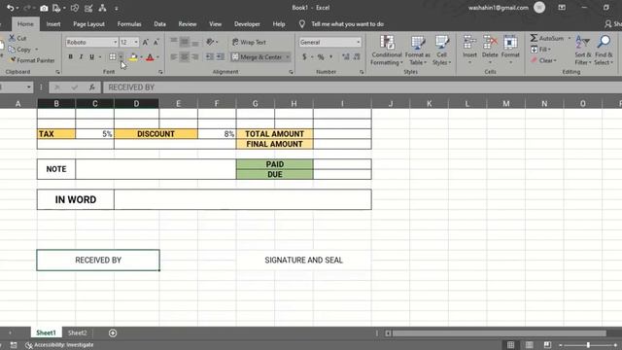Align text right in cell
The image size is (622, 350).
(x=195, y=57)
